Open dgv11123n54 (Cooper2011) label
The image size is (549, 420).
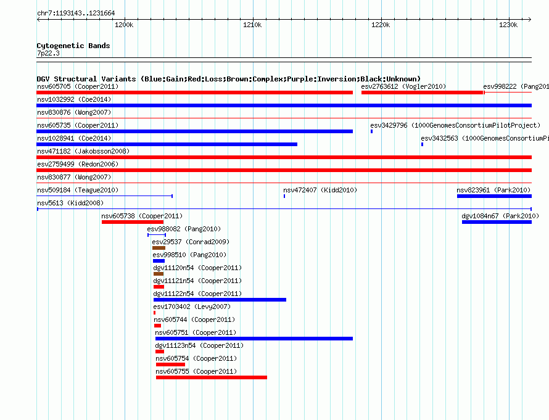click(x=199, y=345)
